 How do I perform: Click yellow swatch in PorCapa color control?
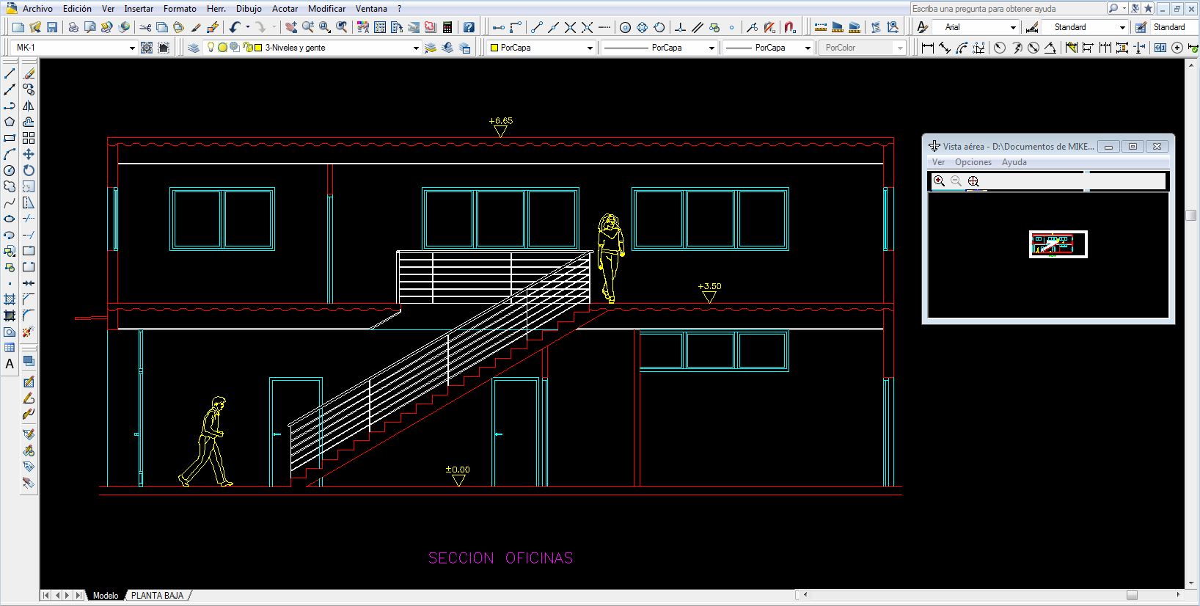pos(494,48)
